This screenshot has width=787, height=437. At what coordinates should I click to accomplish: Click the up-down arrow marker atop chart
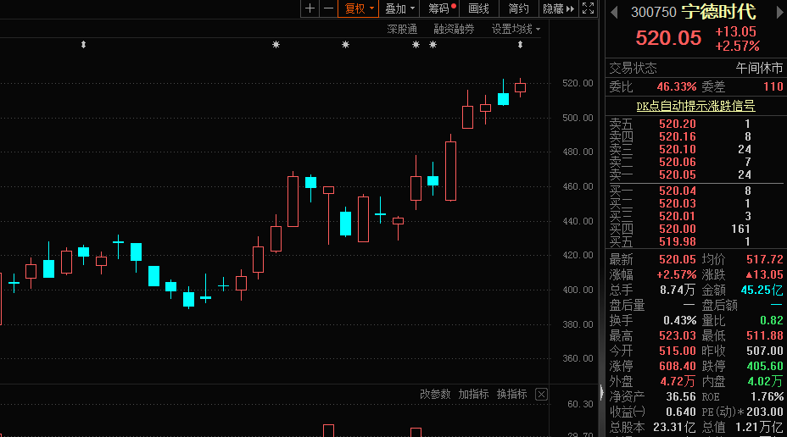83,44
